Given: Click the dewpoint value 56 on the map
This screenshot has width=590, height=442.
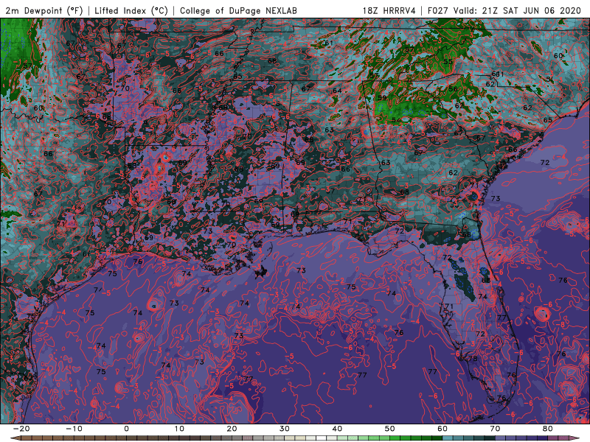Looking at the screenshot, I should coord(453,89).
